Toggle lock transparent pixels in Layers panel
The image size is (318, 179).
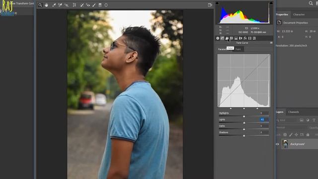point(285,135)
